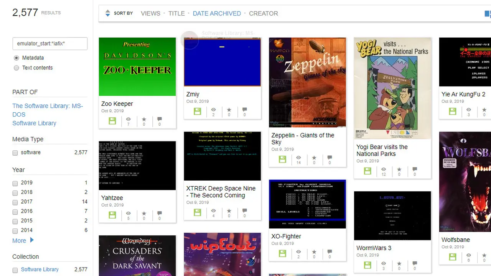Toggle the sort direction arrows

[107, 13]
